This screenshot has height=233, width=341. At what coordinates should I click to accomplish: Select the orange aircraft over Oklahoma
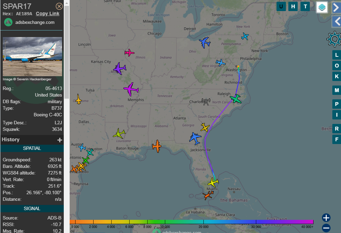coord(79,99)
